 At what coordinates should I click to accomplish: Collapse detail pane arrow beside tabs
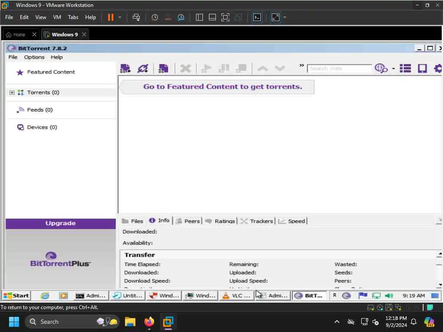click(440, 220)
